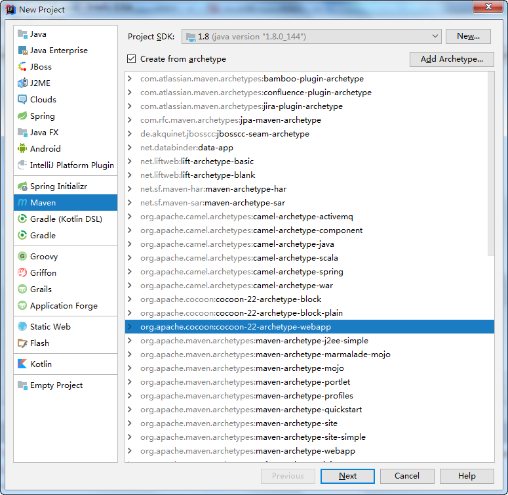508x495 pixels.
Task: Select jbosscc-seam-archetype row
Action: click(x=309, y=134)
